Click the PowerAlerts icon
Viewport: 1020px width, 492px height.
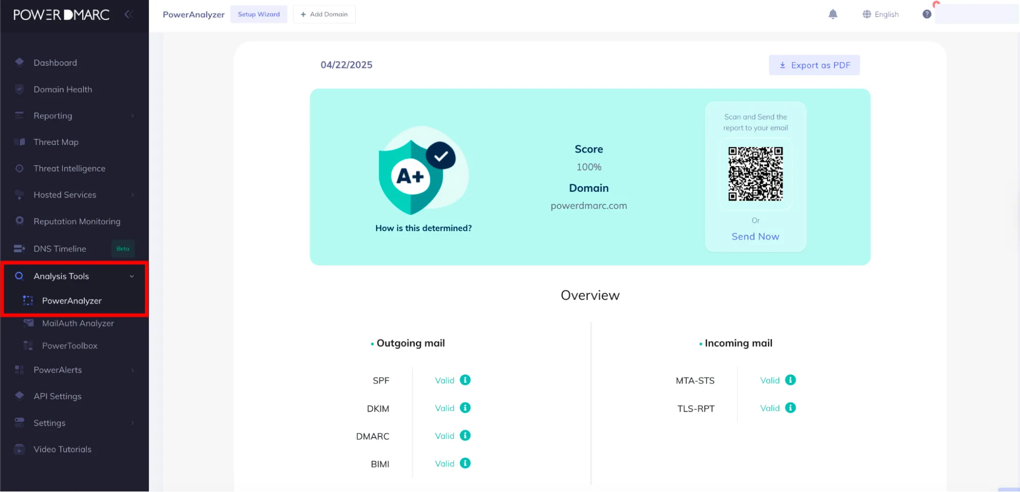click(x=19, y=370)
